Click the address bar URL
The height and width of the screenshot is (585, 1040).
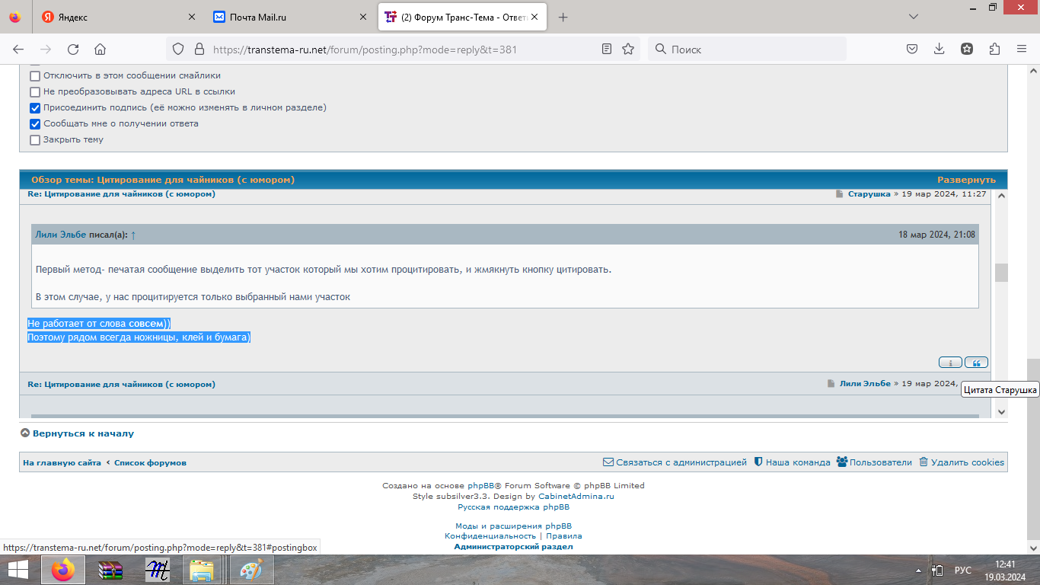point(365,50)
